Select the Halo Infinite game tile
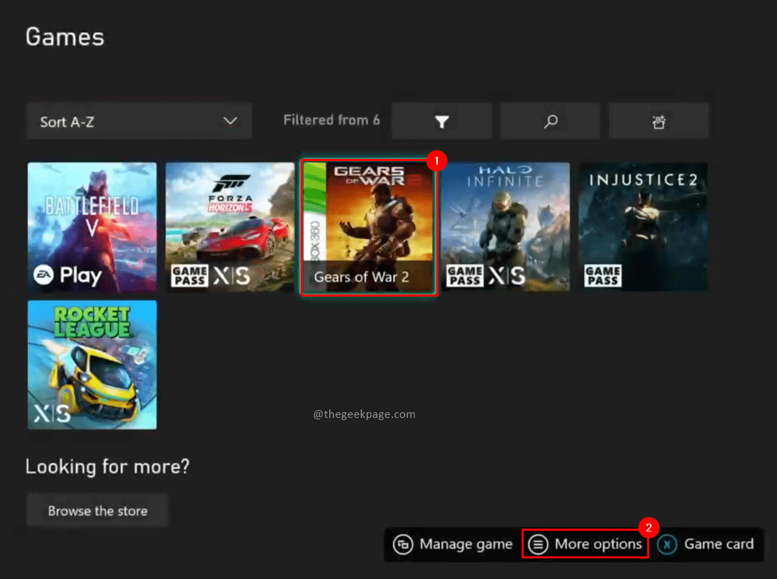This screenshot has width=777, height=579. pos(505,227)
